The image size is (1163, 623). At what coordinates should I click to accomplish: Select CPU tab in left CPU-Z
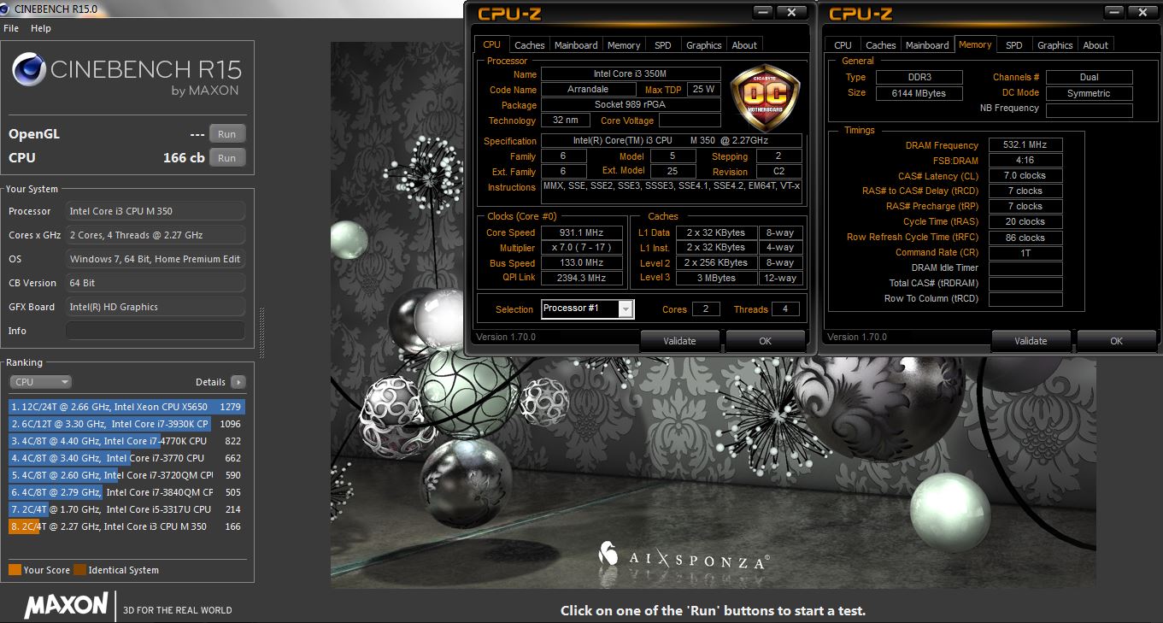tap(492, 44)
